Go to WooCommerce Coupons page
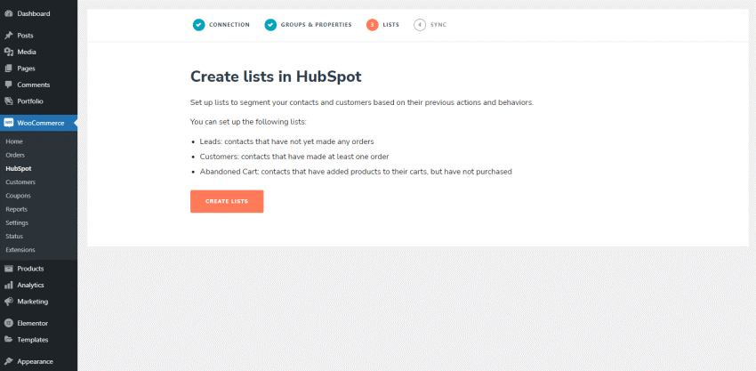Image resolution: width=756 pixels, height=371 pixels. click(19, 196)
